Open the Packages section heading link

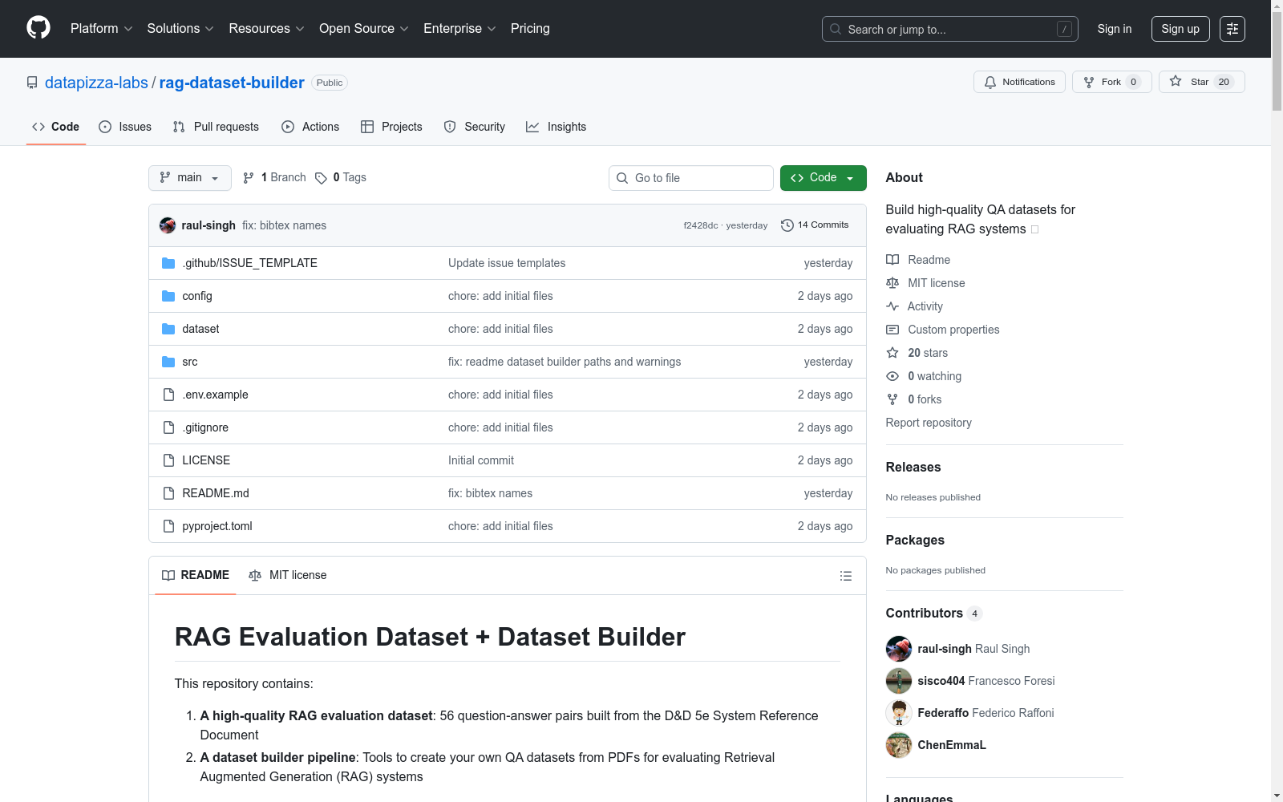point(915,540)
